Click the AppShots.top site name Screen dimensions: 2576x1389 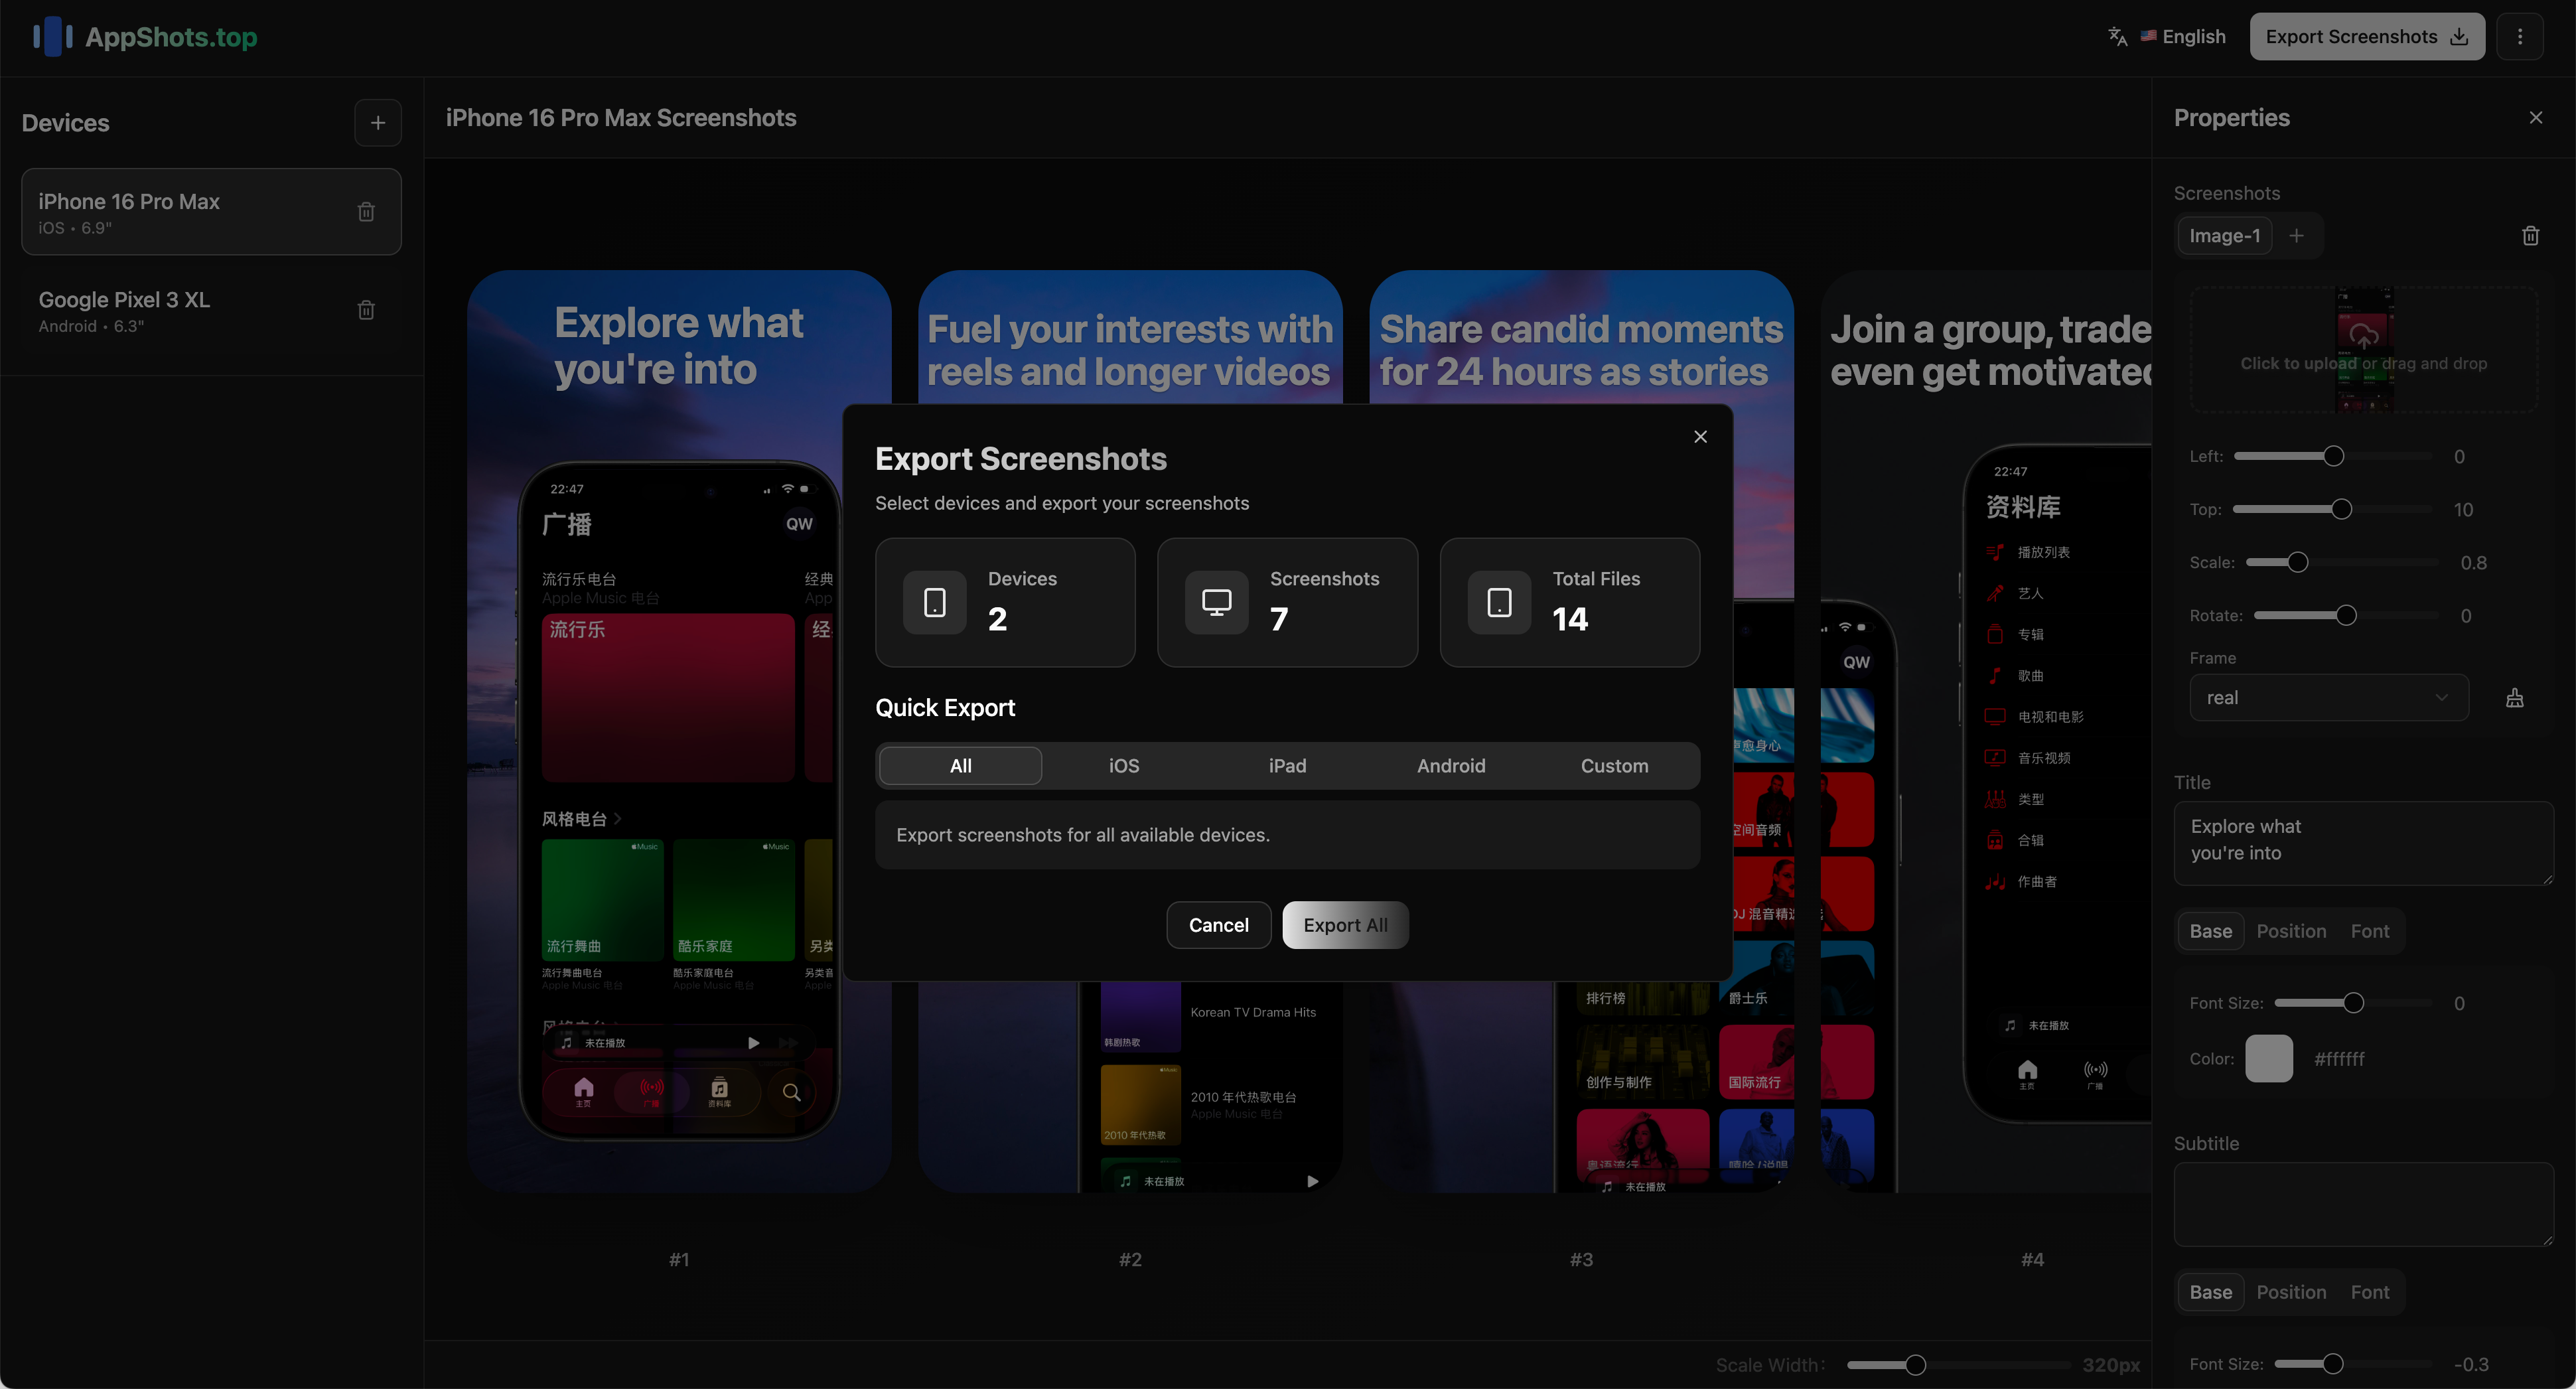tap(171, 37)
